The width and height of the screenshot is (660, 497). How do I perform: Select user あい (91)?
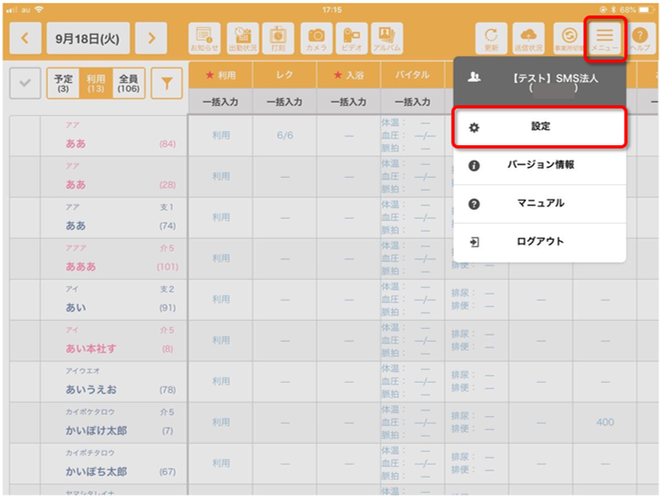113,300
